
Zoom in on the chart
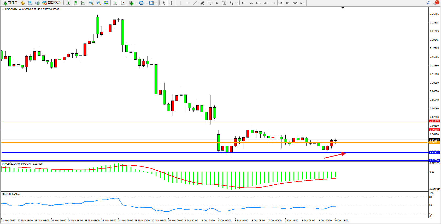click(91, 3)
